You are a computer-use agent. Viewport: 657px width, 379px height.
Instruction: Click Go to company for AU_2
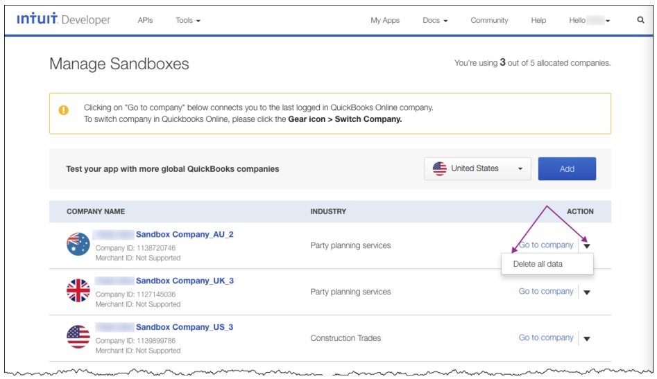pyautogui.click(x=546, y=245)
